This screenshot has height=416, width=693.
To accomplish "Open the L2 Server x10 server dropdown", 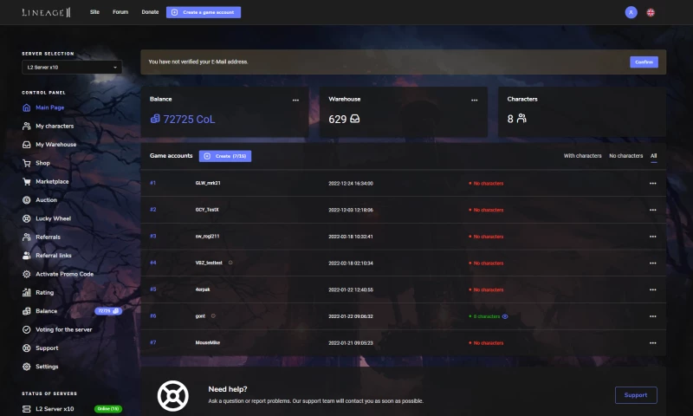I will tap(72, 68).
